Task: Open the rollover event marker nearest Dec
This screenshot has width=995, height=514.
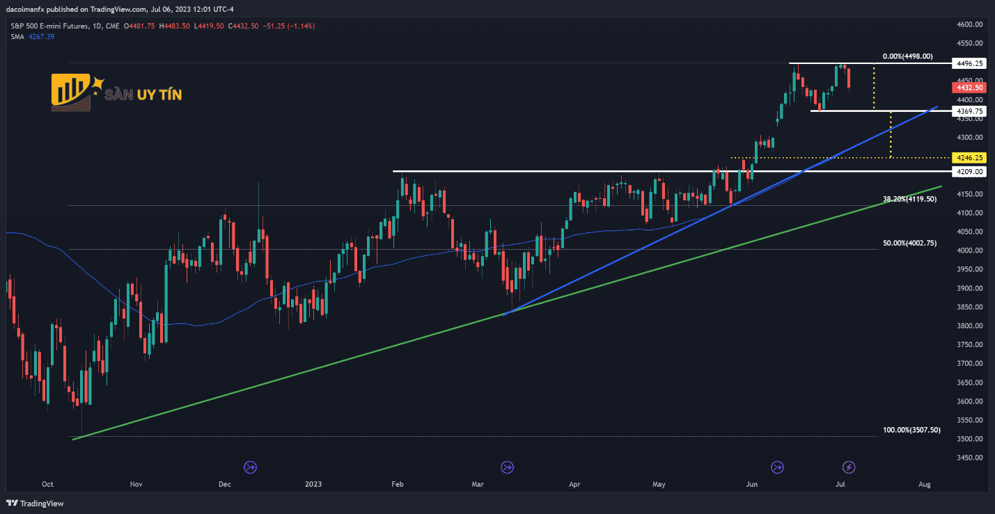Action: point(250,467)
